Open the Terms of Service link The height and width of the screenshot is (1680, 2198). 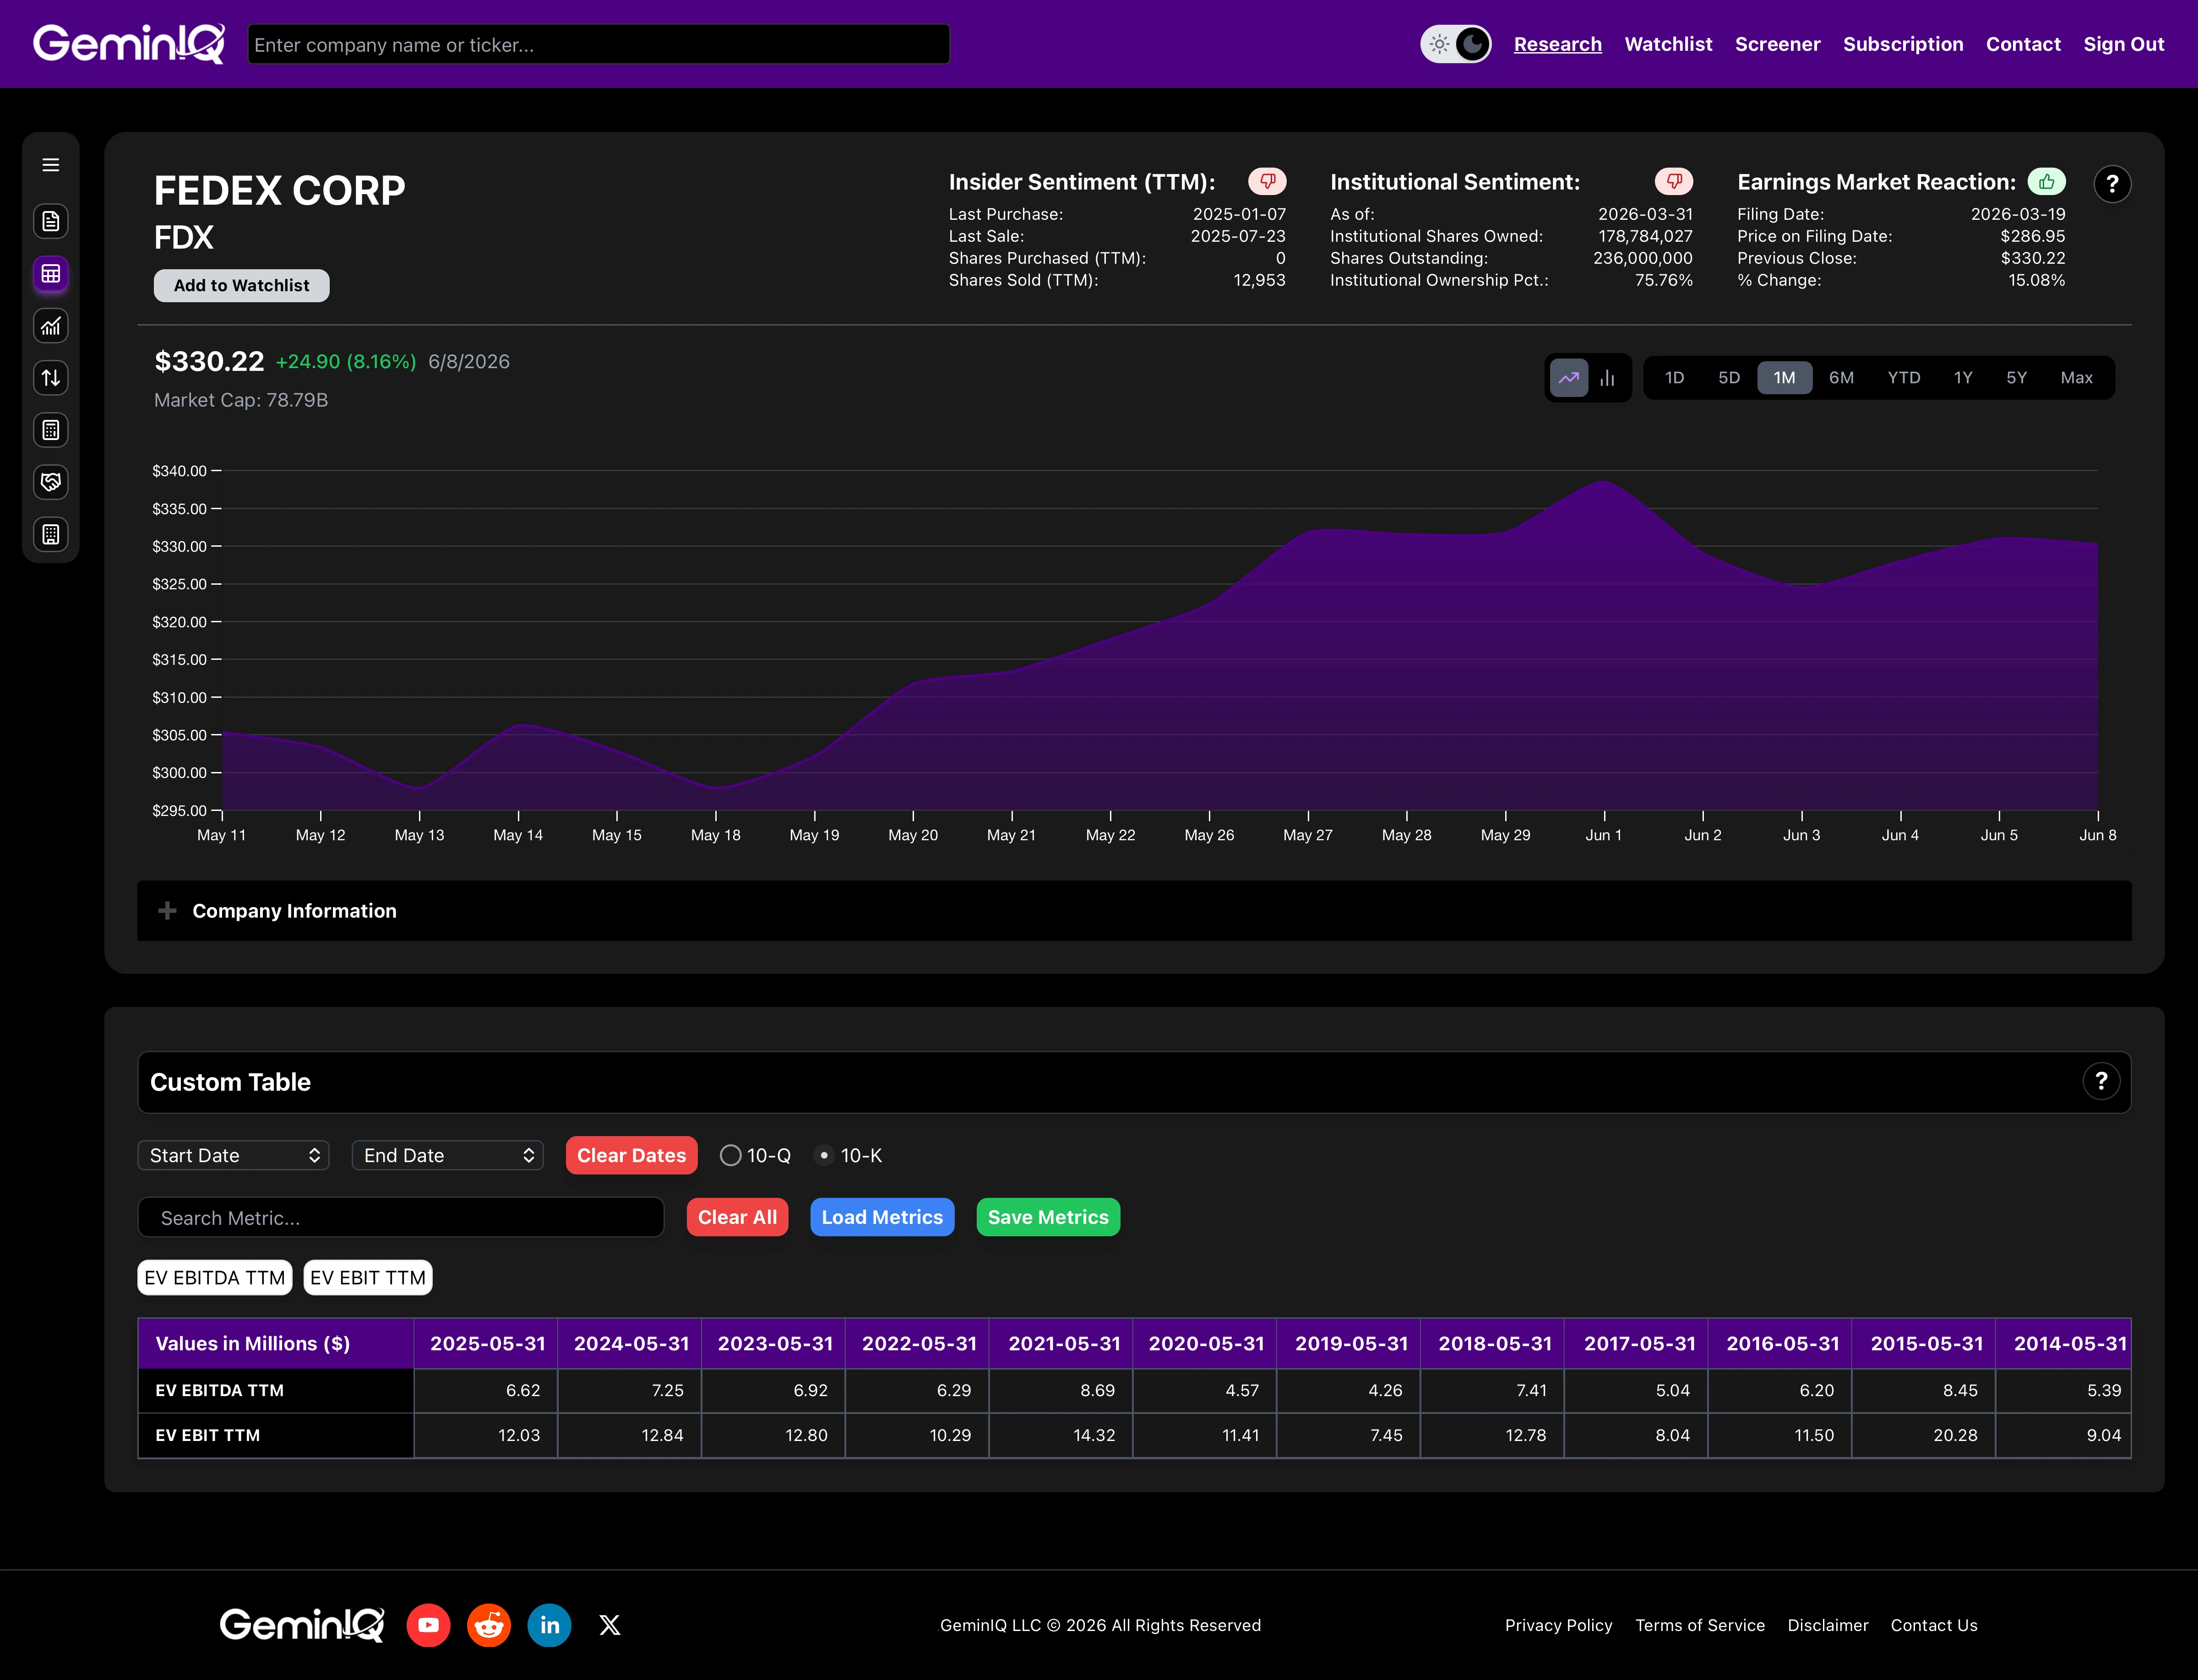pos(1699,1625)
